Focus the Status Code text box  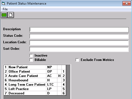click(79, 36)
